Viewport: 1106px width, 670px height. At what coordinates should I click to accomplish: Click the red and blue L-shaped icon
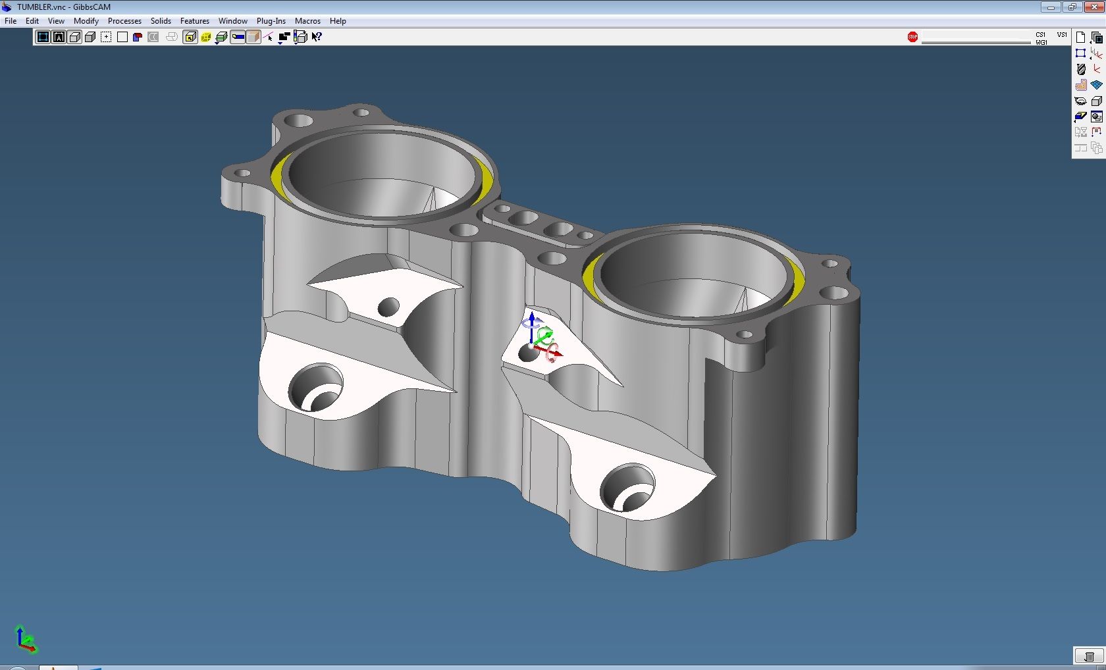pyautogui.click(x=138, y=37)
